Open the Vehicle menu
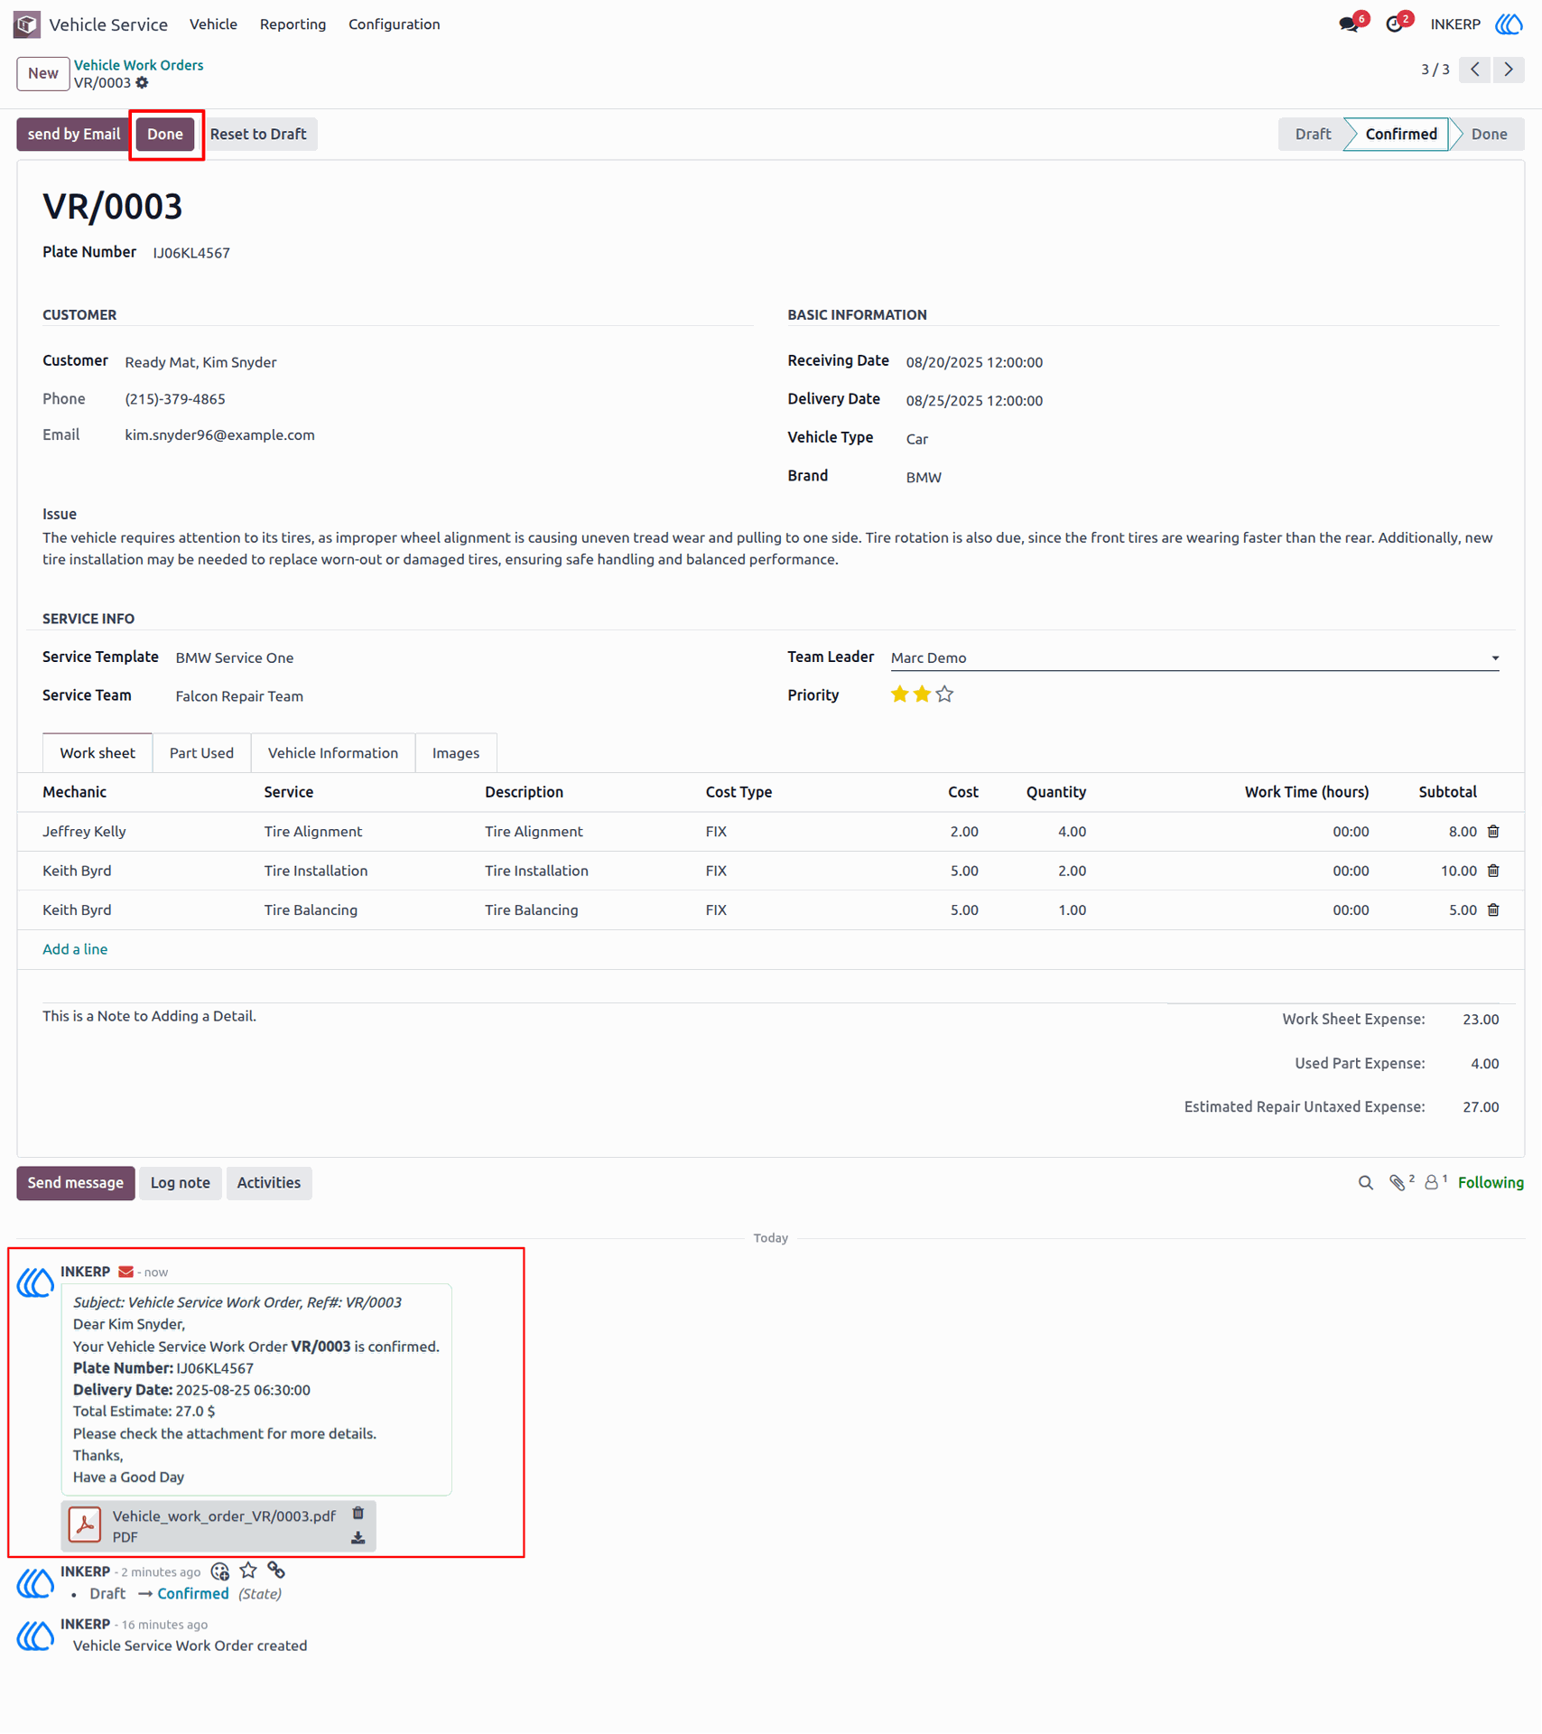The image size is (1542, 1734). click(x=213, y=24)
